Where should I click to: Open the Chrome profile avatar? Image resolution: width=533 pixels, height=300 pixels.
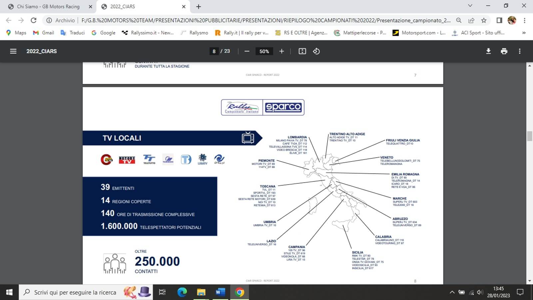coord(512,20)
